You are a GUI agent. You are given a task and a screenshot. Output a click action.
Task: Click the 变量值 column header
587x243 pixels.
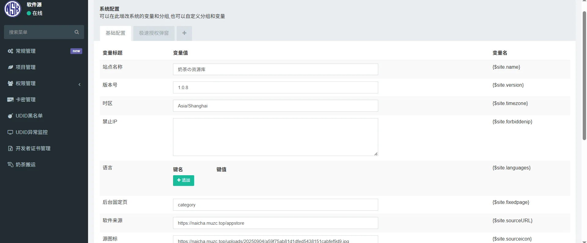[x=180, y=53]
